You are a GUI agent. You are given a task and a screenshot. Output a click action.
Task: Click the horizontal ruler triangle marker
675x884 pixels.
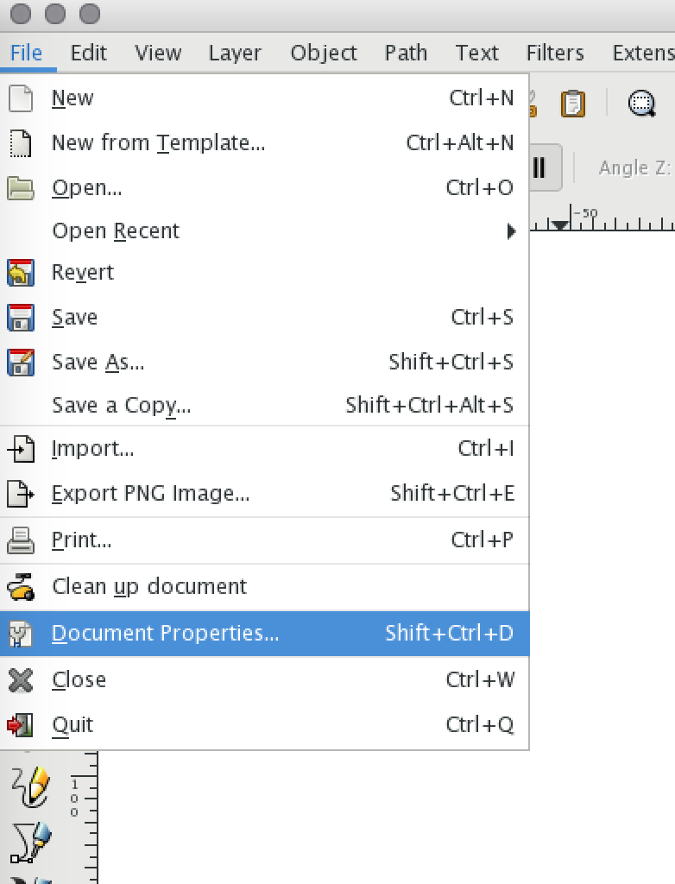pos(560,225)
